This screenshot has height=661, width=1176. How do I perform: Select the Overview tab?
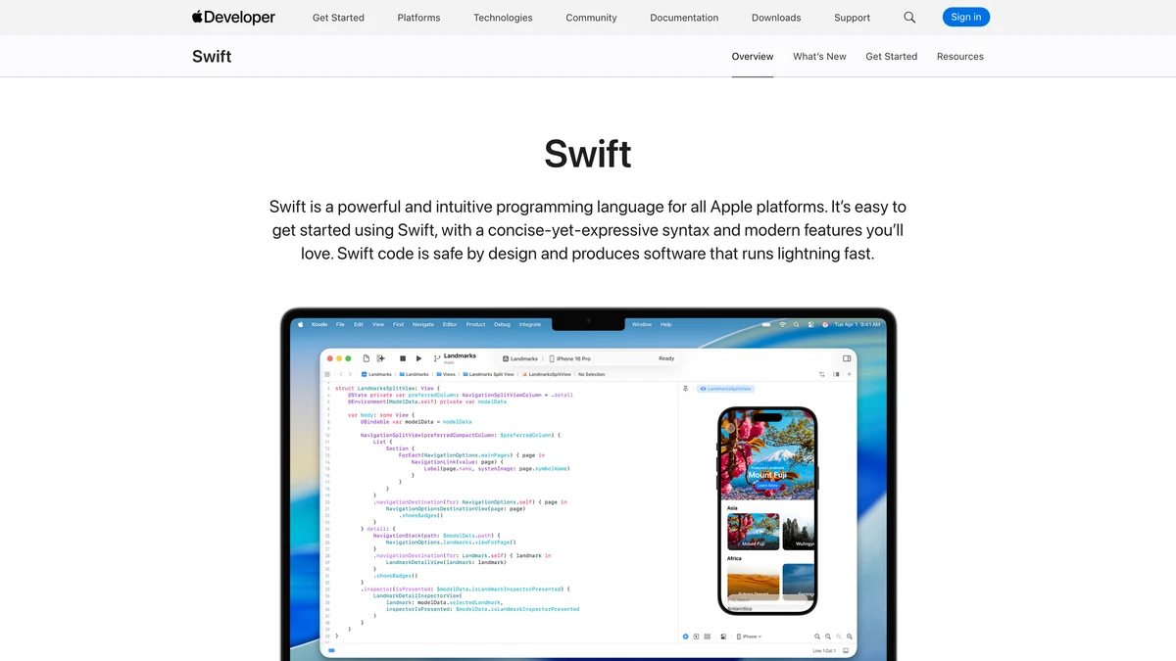pos(753,57)
